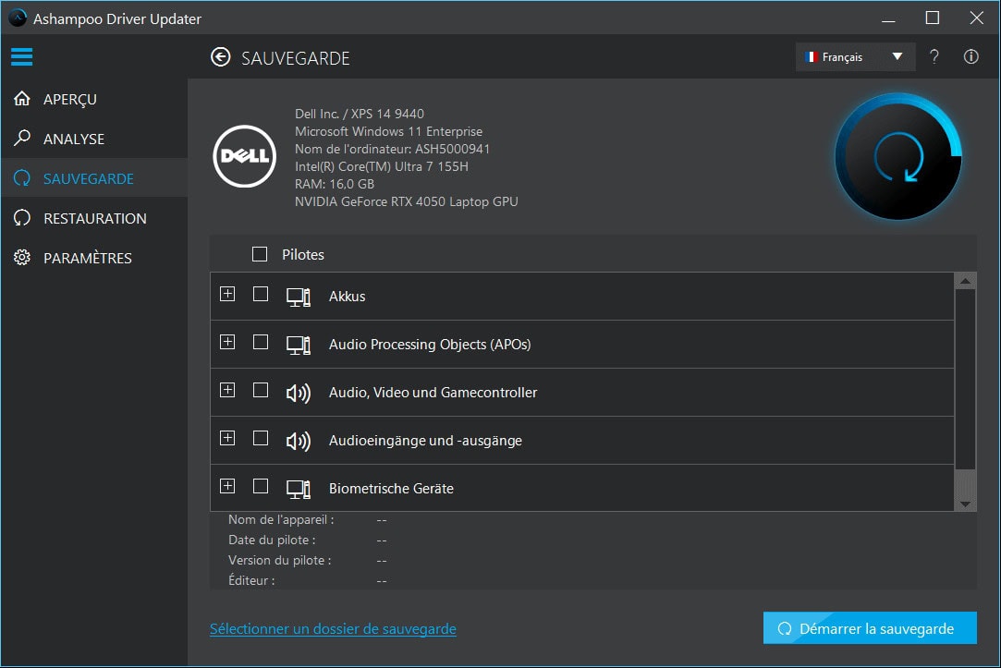Select the Aperçu home icon
Screen dimensions: 1001x668
tap(20, 99)
